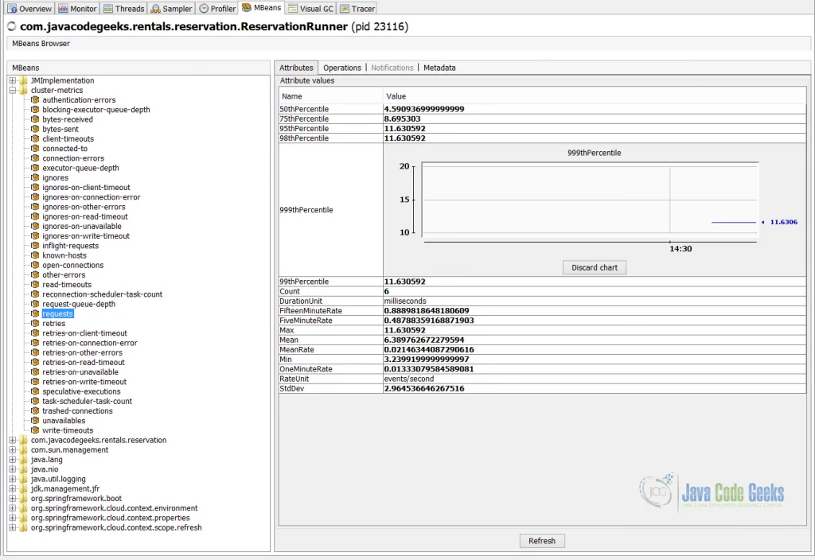Click the MBeans tab icon
The image size is (815, 560).
click(247, 7)
